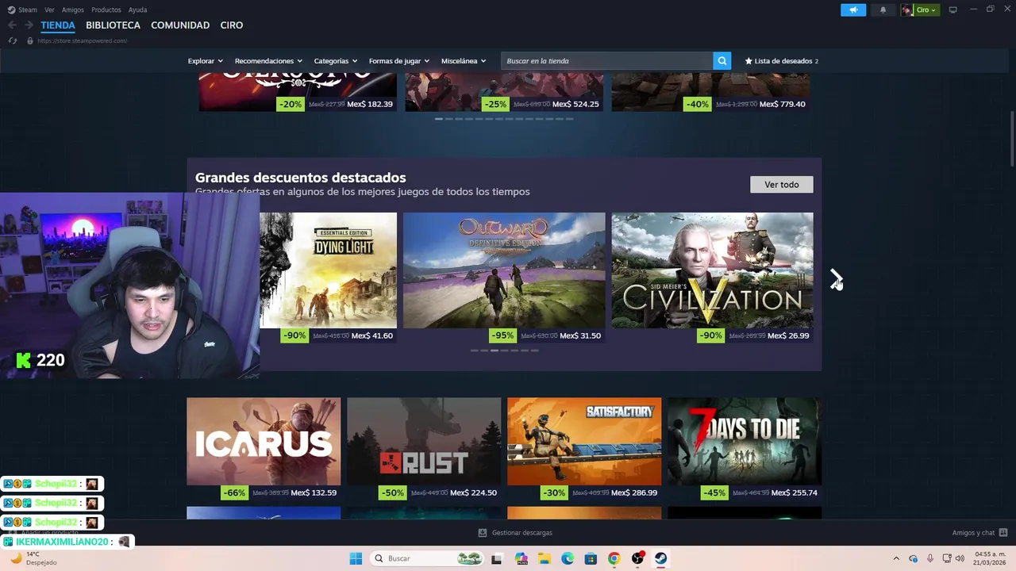
Task: Expand the Categorías dropdown
Action: pyautogui.click(x=335, y=61)
